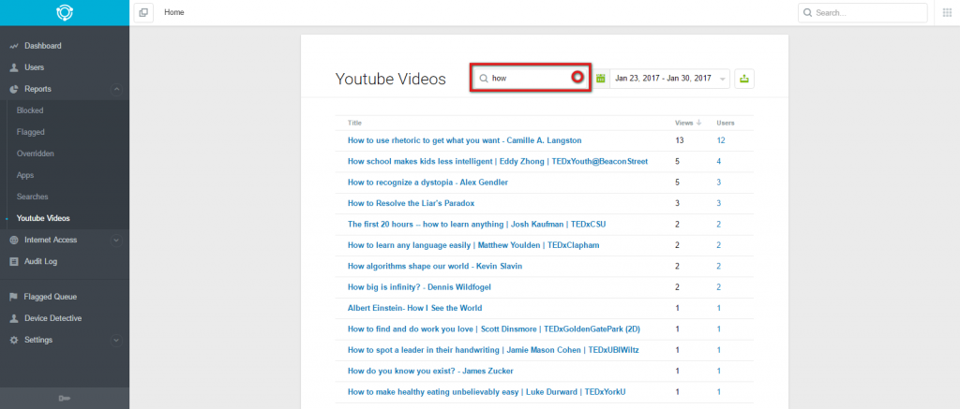Click the magnifier in the Youtube Videos filter
960x409 pixels.
tap(483, 79)
